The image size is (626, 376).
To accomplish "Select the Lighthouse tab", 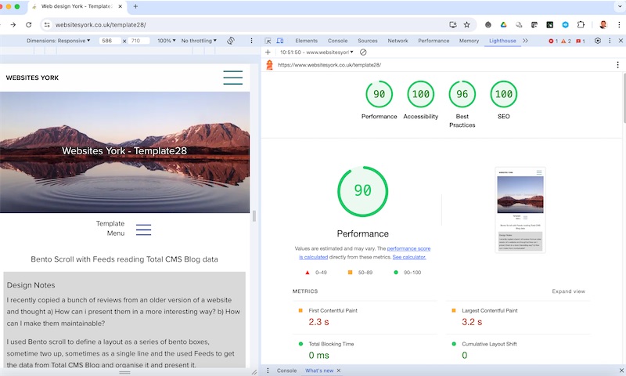I will 502,41.
